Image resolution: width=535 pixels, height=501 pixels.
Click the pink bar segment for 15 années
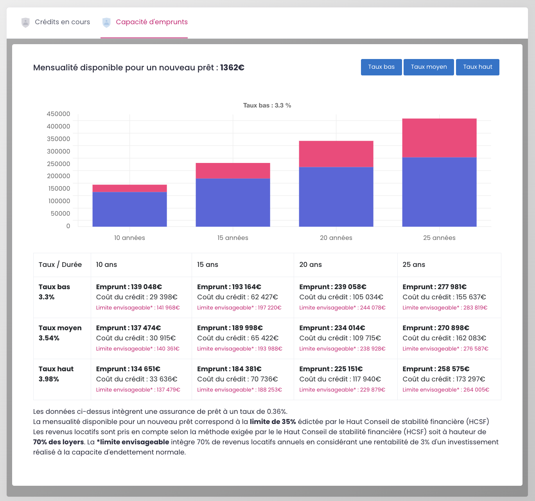coord(233,171)
